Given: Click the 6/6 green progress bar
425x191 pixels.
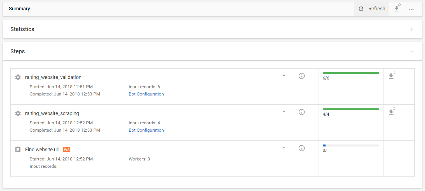Looking at the screenshot, I should pos(351,73).
